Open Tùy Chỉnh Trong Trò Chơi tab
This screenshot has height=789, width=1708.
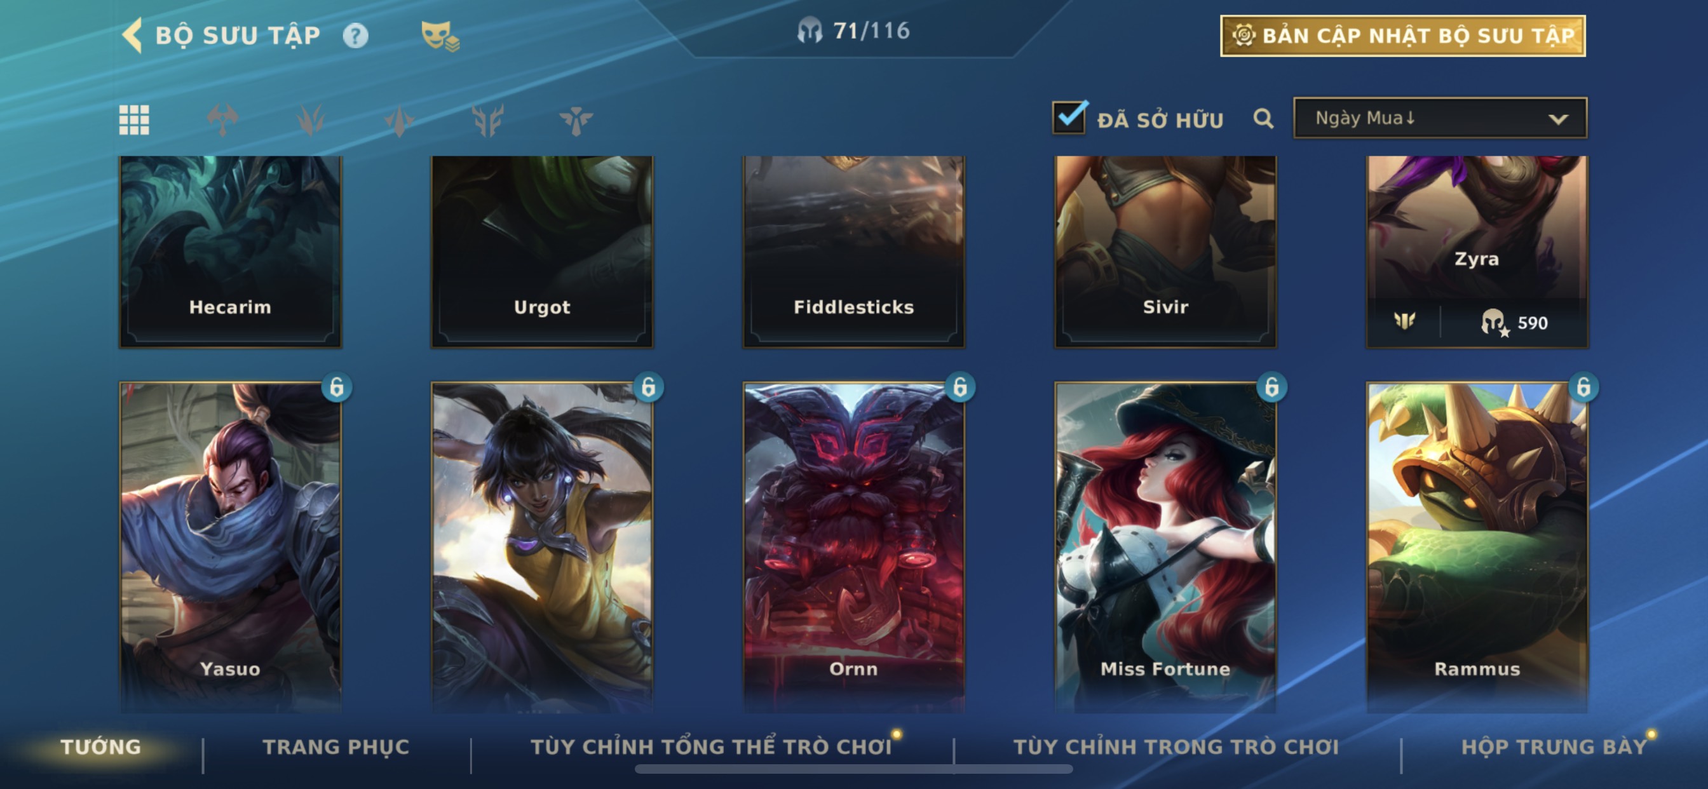tap(1176, 746)
